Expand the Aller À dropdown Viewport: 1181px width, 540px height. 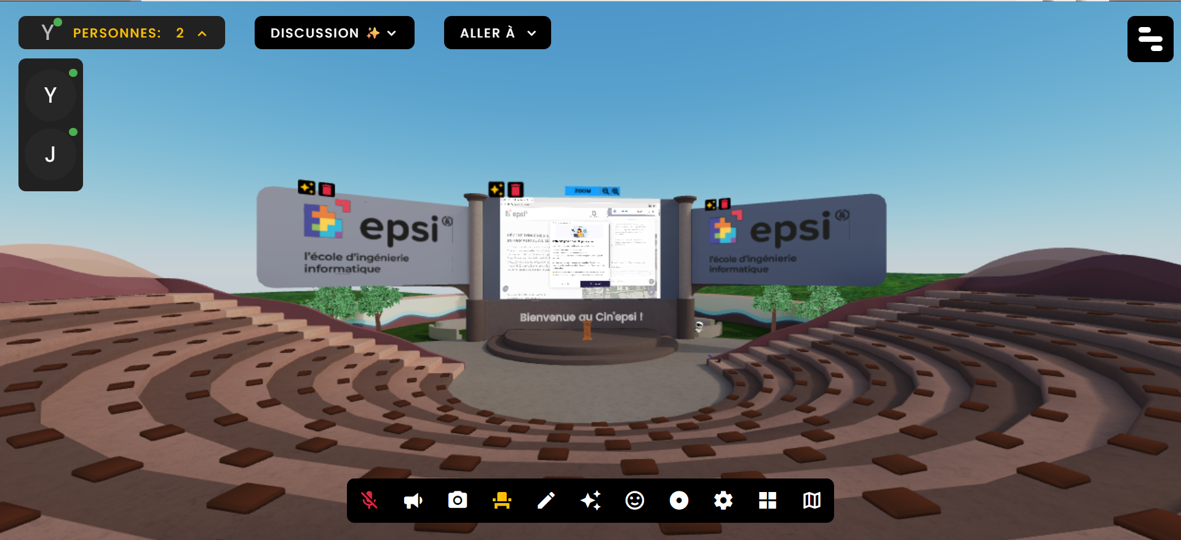coord(498,33)
